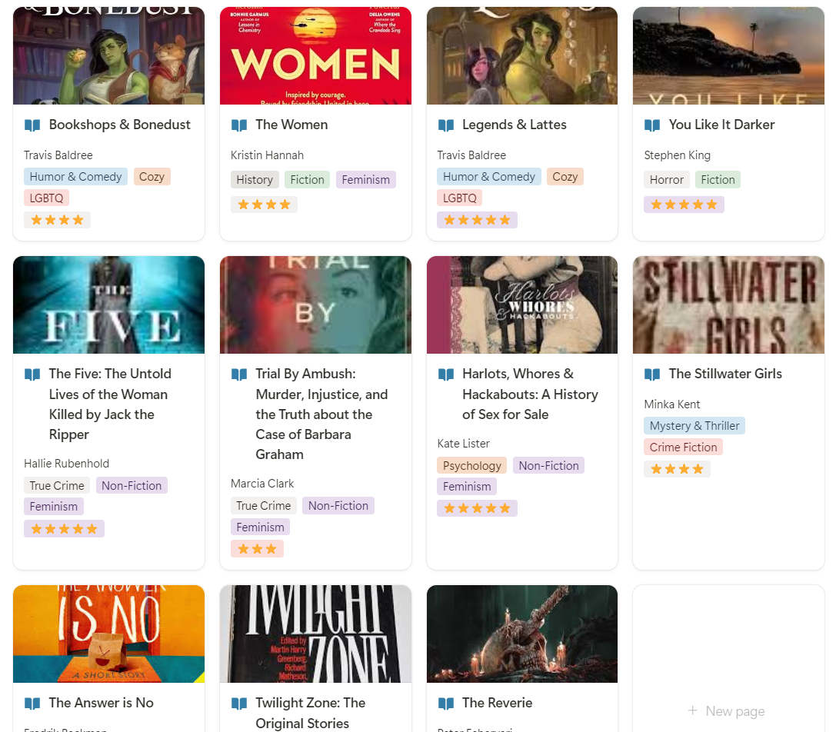The height and width of the screenshot is (732, 836).
Task: Click author name Kate Lister
Action: coord(463,444)
